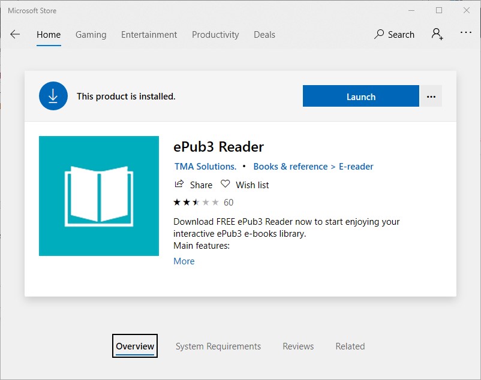The width and height of the screenshot is (481, 380).
Task: Click the blue download arrow circle icon
Action: point(53,96)
